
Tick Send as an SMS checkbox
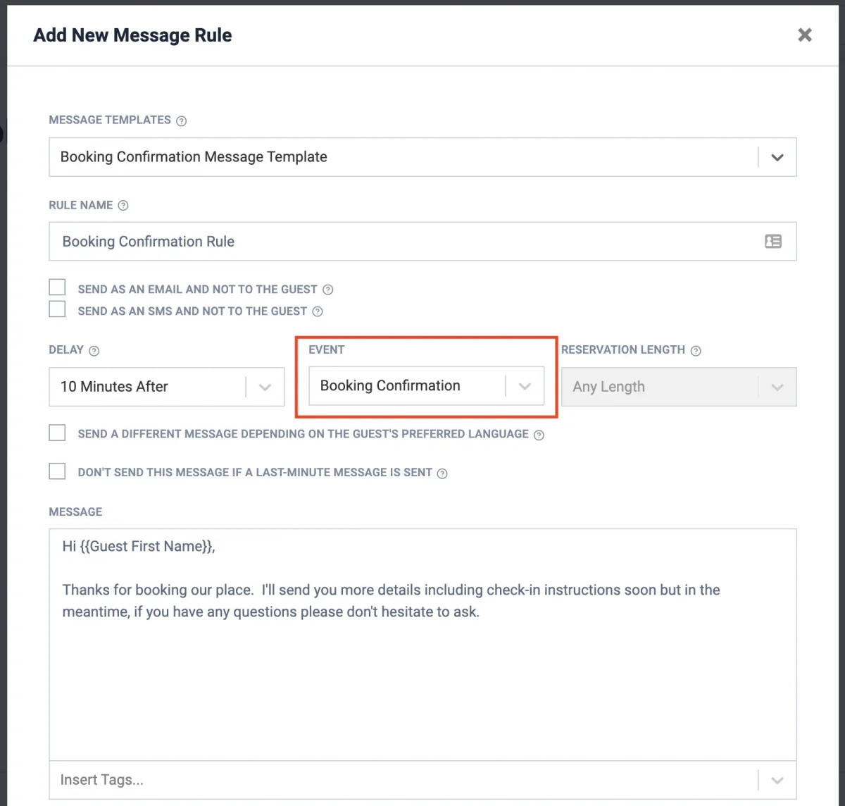point(57,309)
